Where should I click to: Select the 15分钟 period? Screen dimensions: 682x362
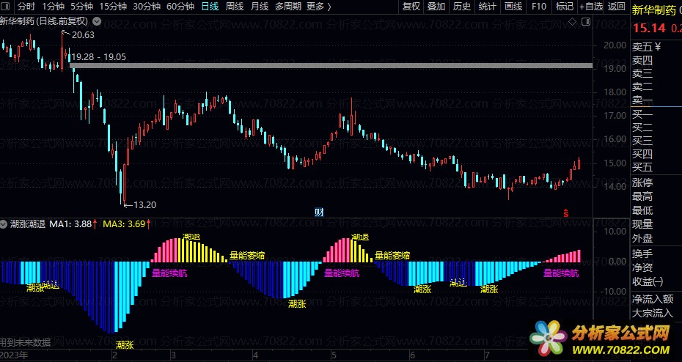pos(113,6)
